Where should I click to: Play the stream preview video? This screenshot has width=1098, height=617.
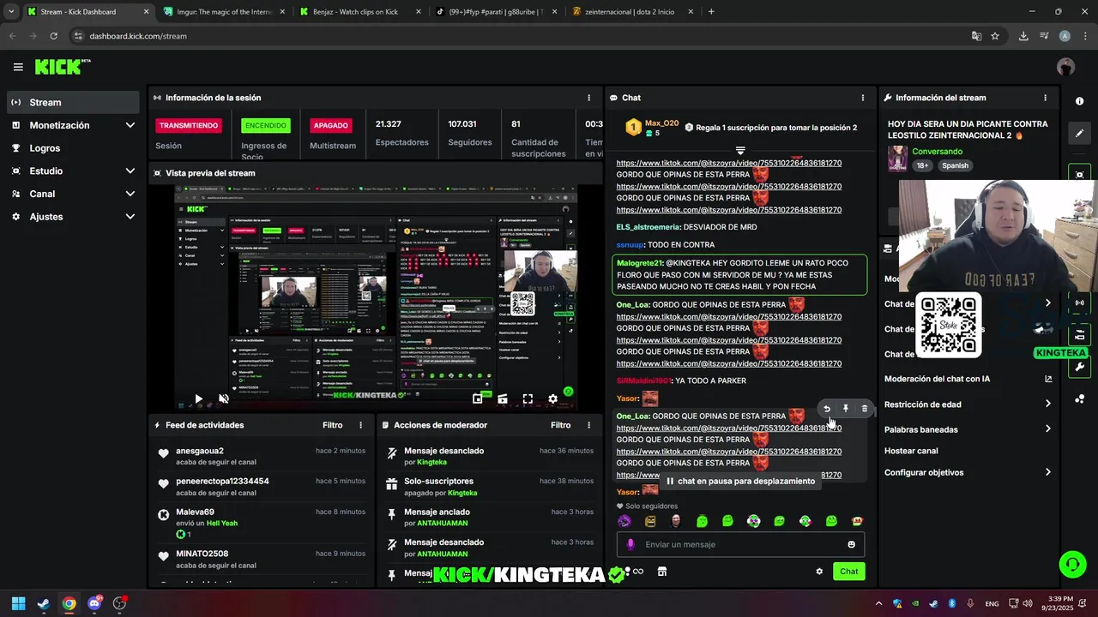pyautogui.click(x=198, y=398)
